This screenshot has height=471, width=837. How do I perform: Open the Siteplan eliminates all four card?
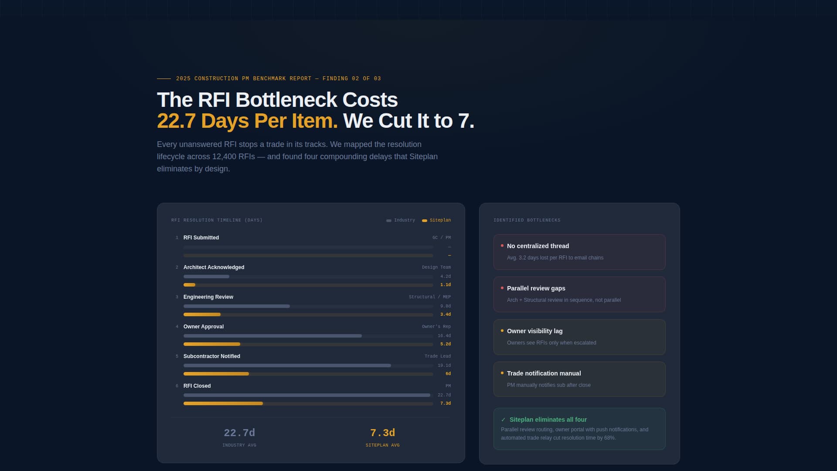tap(579, 429)
